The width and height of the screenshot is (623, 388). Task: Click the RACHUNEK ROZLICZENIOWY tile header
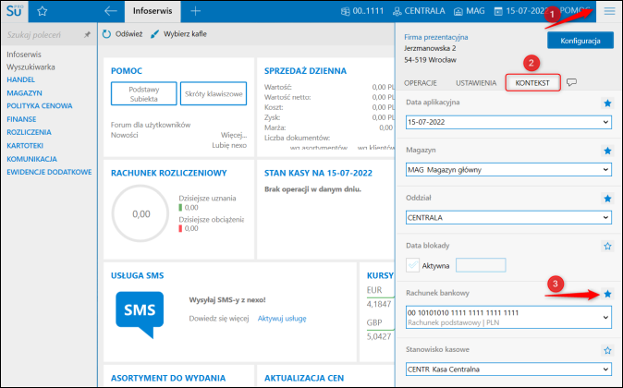coord(169,173)
